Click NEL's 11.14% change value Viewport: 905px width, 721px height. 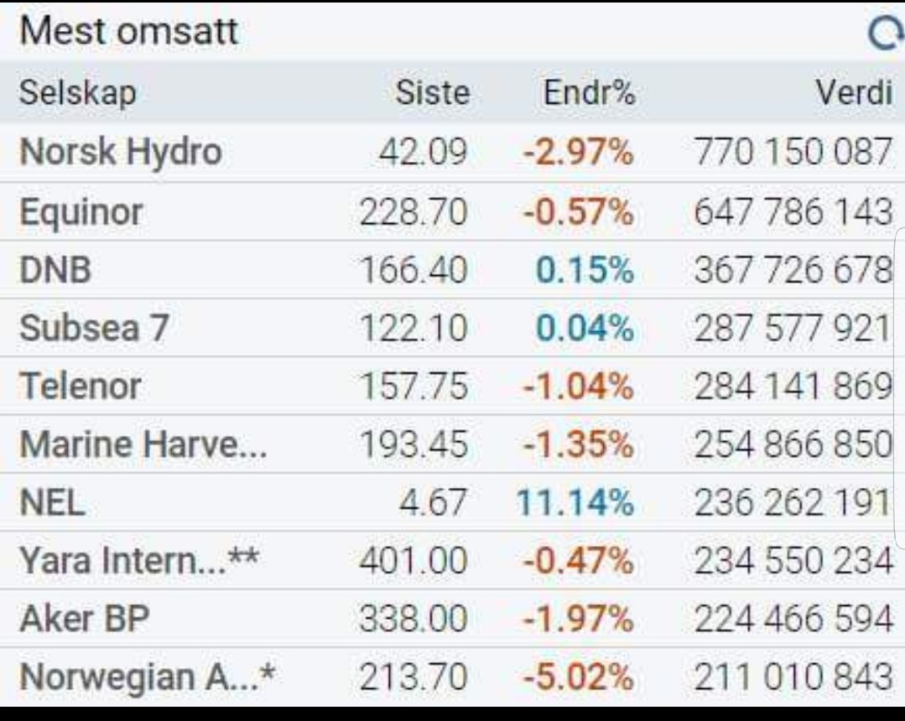pyautogui.click(x=575, y=503)
